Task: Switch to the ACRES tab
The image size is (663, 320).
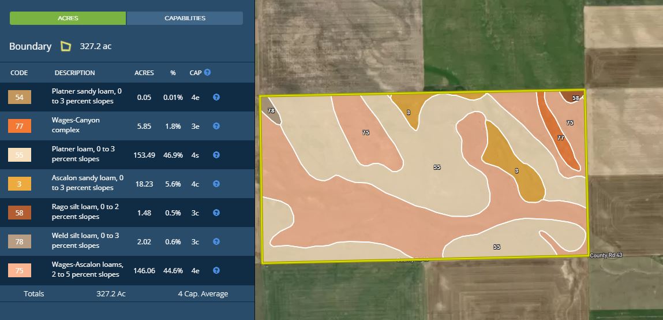Action: [68, 18]
